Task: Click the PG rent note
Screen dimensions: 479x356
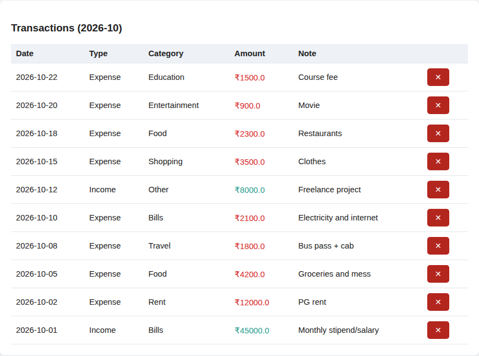Action: [312, 302]
